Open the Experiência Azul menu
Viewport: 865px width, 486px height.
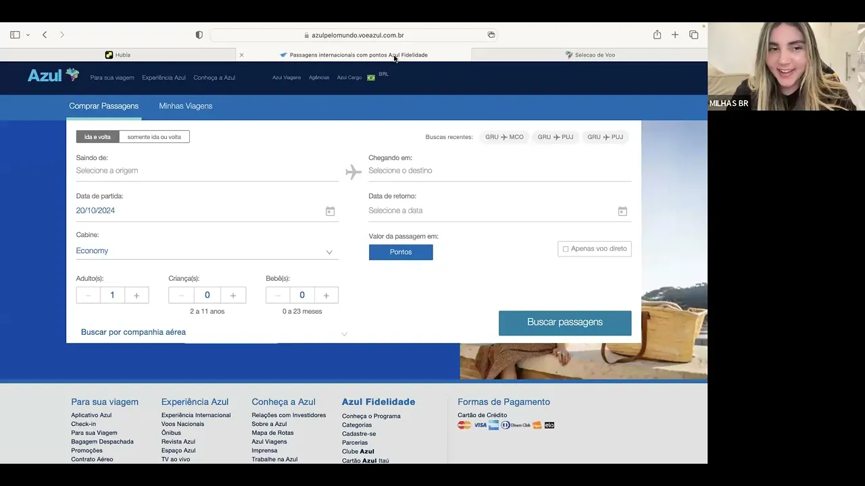tap(164, 78)
